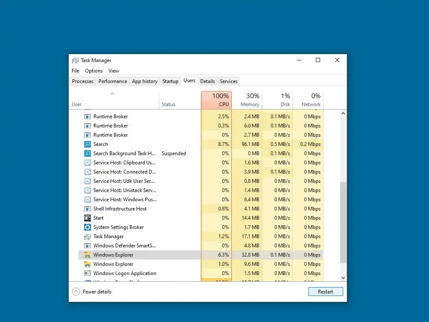Select the Shell Infrastructure Host name

[x=120, y=209]
